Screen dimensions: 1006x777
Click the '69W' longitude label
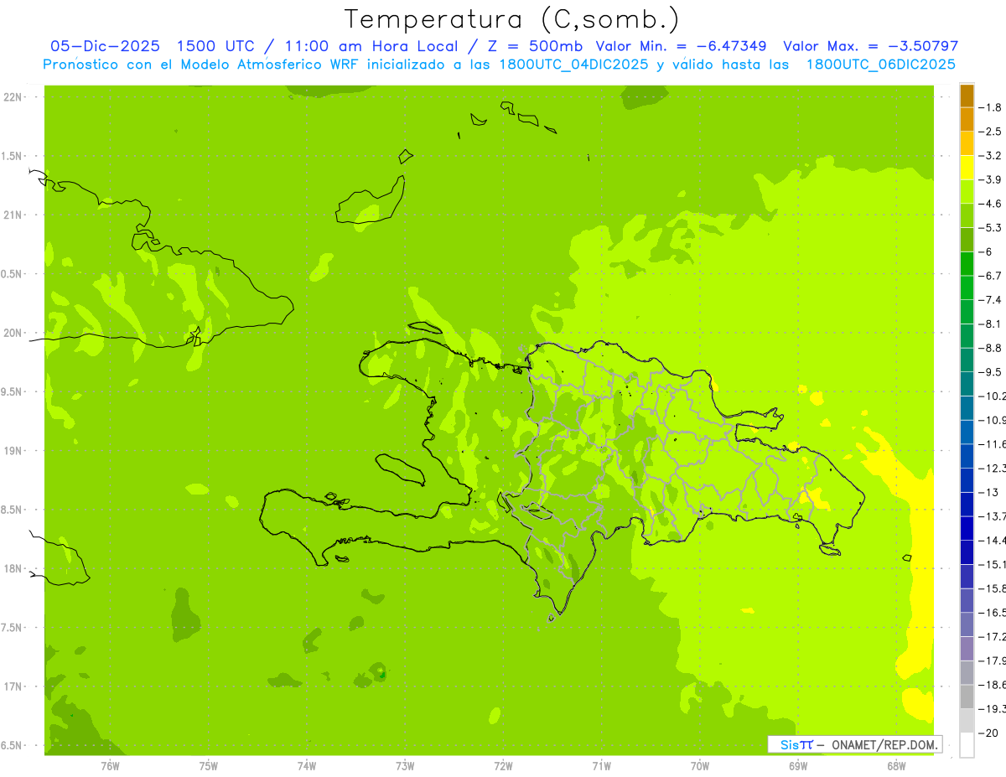798,766
